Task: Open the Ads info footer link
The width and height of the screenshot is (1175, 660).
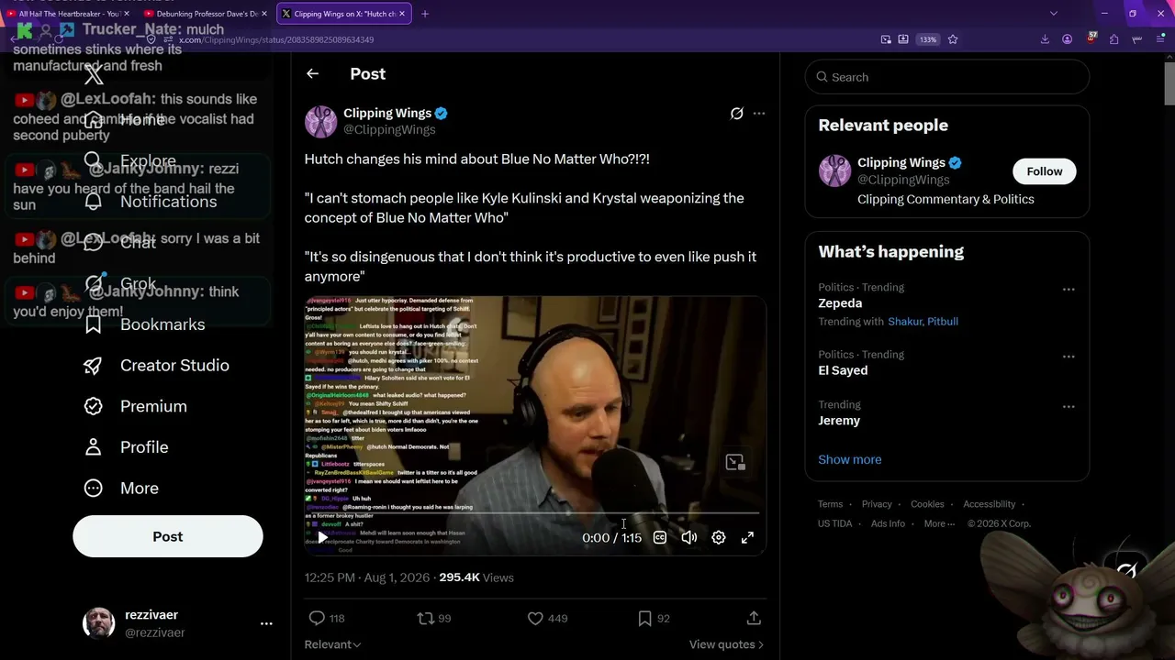Action: click(888, 523)
